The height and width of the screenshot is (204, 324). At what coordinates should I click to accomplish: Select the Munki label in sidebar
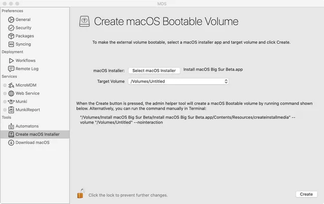click(x=21, y=102)
